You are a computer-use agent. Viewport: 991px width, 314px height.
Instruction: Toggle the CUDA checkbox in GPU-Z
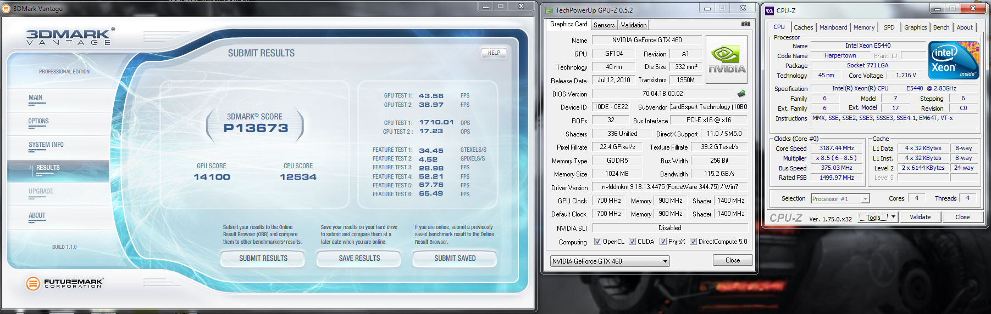pos(632,242)
